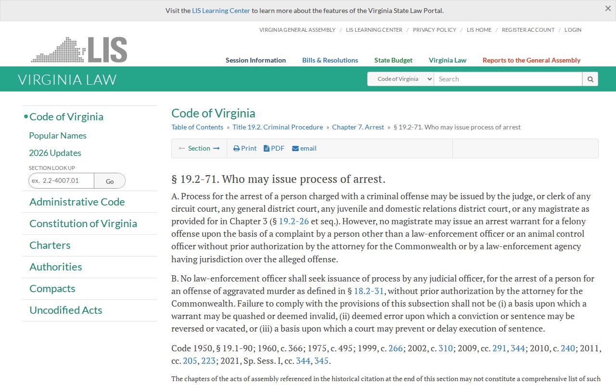Open Charters in sidebar
The width and height of the screenshot is (616, 385).
tap(50, 245)
